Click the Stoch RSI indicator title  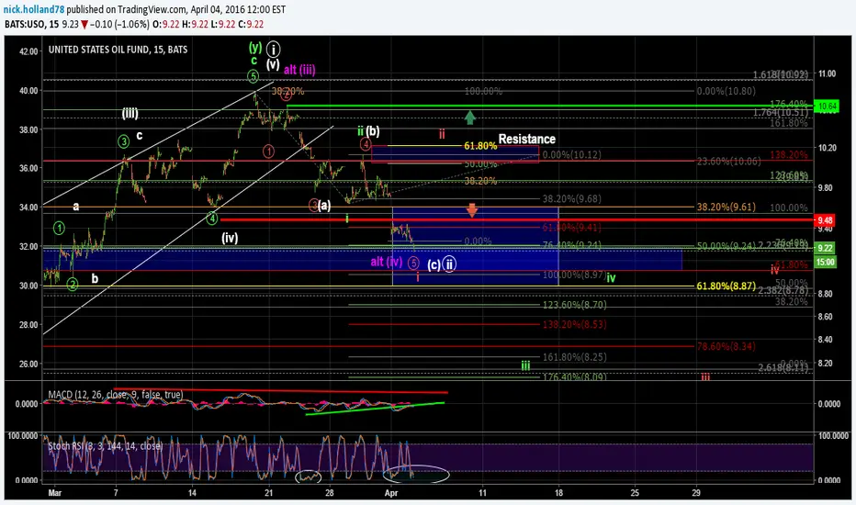(x=105, y=446)
